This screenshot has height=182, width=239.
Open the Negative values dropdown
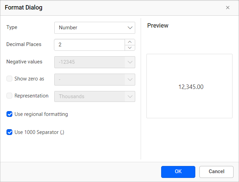(95, 62)
